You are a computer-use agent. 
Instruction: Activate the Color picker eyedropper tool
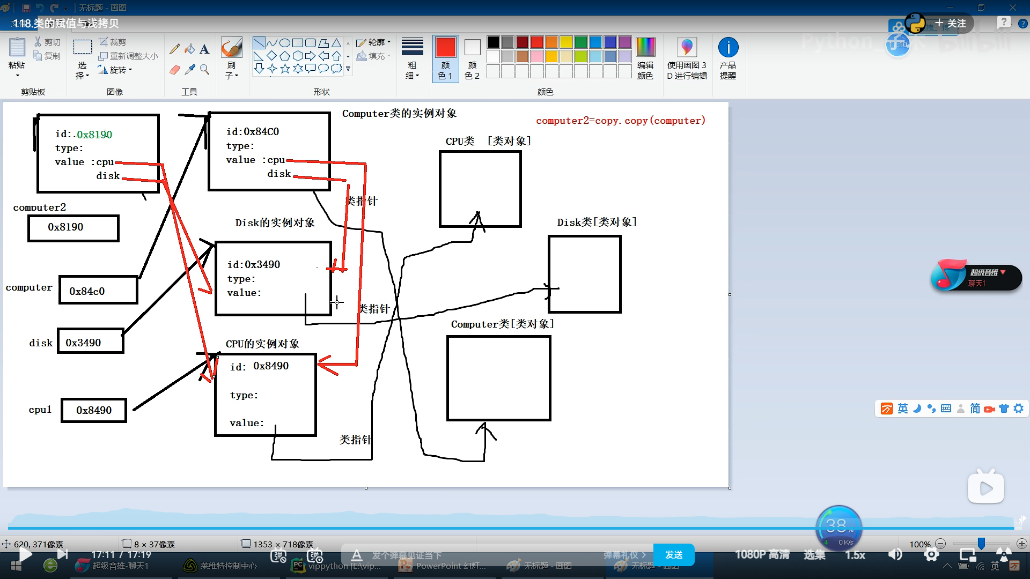(x=189, y=70)
